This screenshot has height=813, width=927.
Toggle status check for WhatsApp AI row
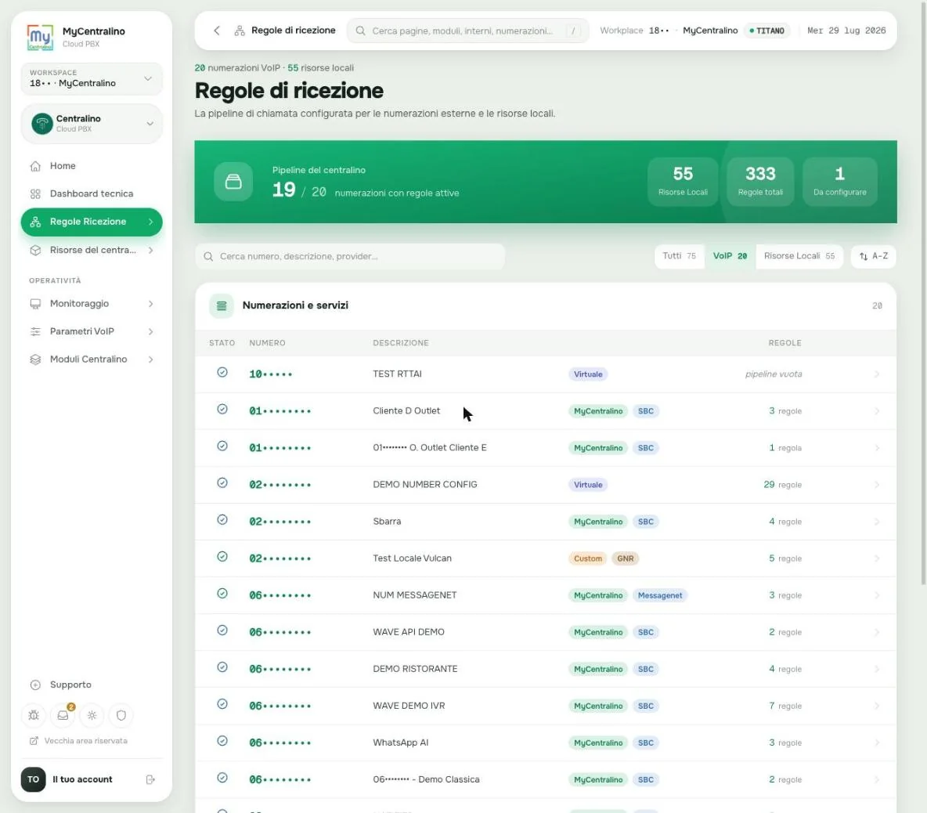(222, 741)
